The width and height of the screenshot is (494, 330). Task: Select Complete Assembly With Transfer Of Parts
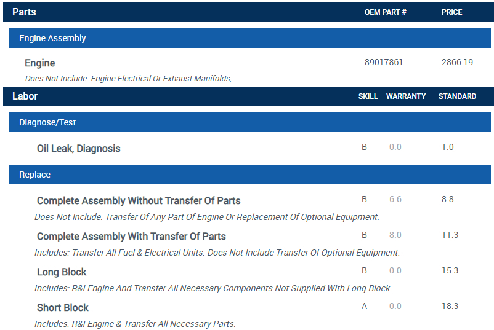pyautogui.click(x=131, y=236)
